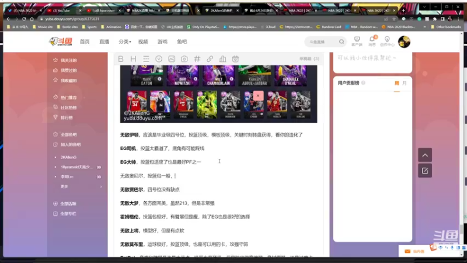Open the Sports bookmark folder
The image size is (467, 263).
89,27
